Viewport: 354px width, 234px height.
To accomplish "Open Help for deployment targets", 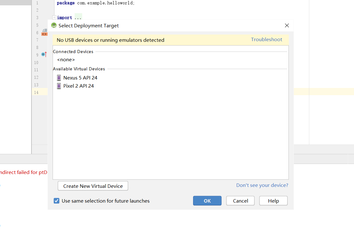I will pyautogui.click(x=273, y=201).
